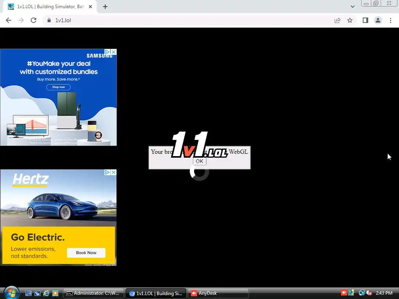Click the OK button in WebGL dialog
Viewport: 399px width, 299px height.
tap(199, 161)
